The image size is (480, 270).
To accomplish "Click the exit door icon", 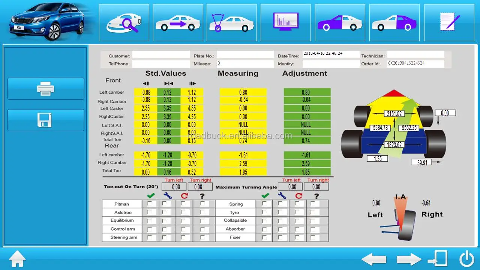I will point(438,259).
